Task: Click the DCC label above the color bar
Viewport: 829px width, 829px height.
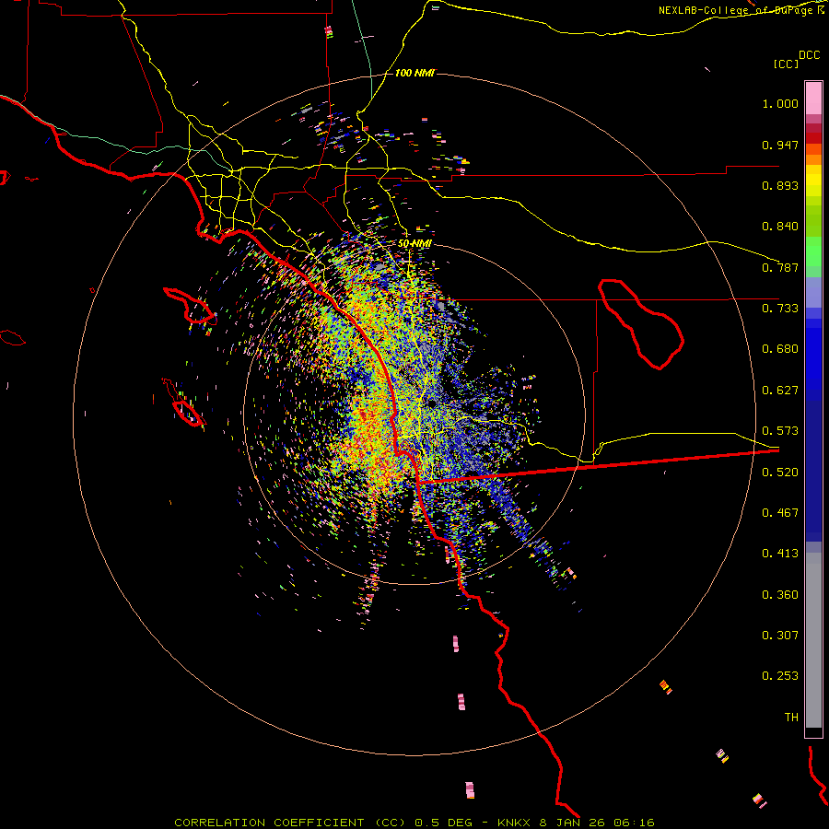Action: click(x=809, y=55)
